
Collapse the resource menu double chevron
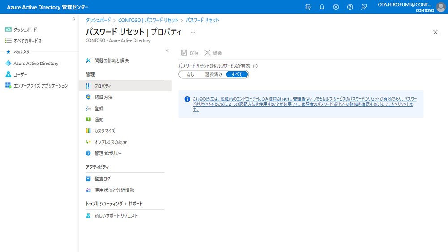pyautogui.click(x=168, y=51)
